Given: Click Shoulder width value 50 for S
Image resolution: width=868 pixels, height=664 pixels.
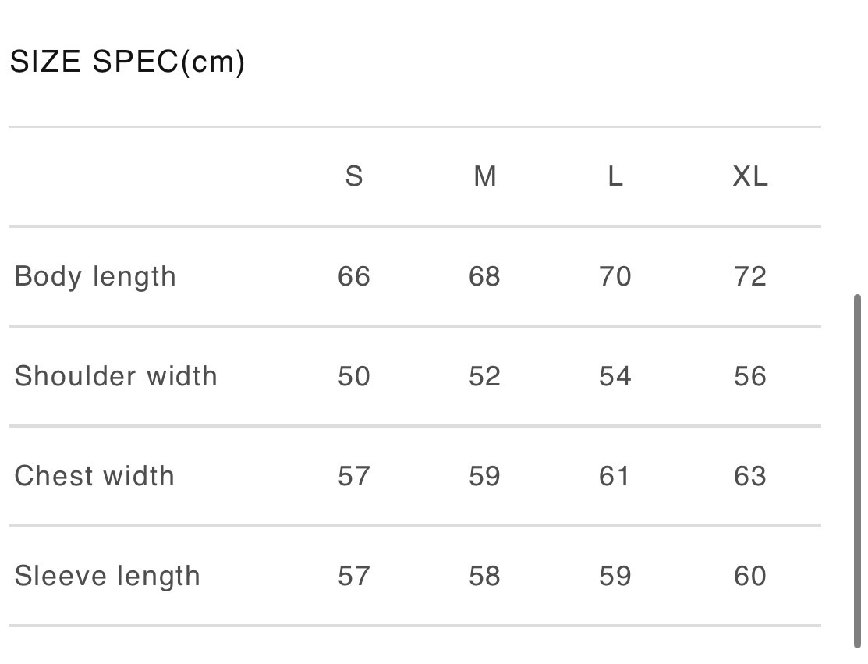Looking at the screenshot, I should click(x=354, y=377).
